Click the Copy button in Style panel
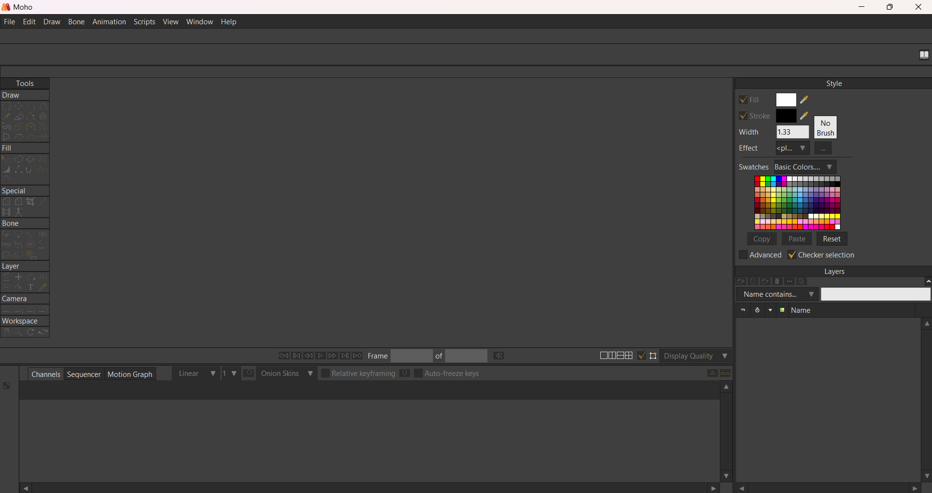Image resolution: width=932 pixels, height=493 pixels. click(x=761, y=239)
